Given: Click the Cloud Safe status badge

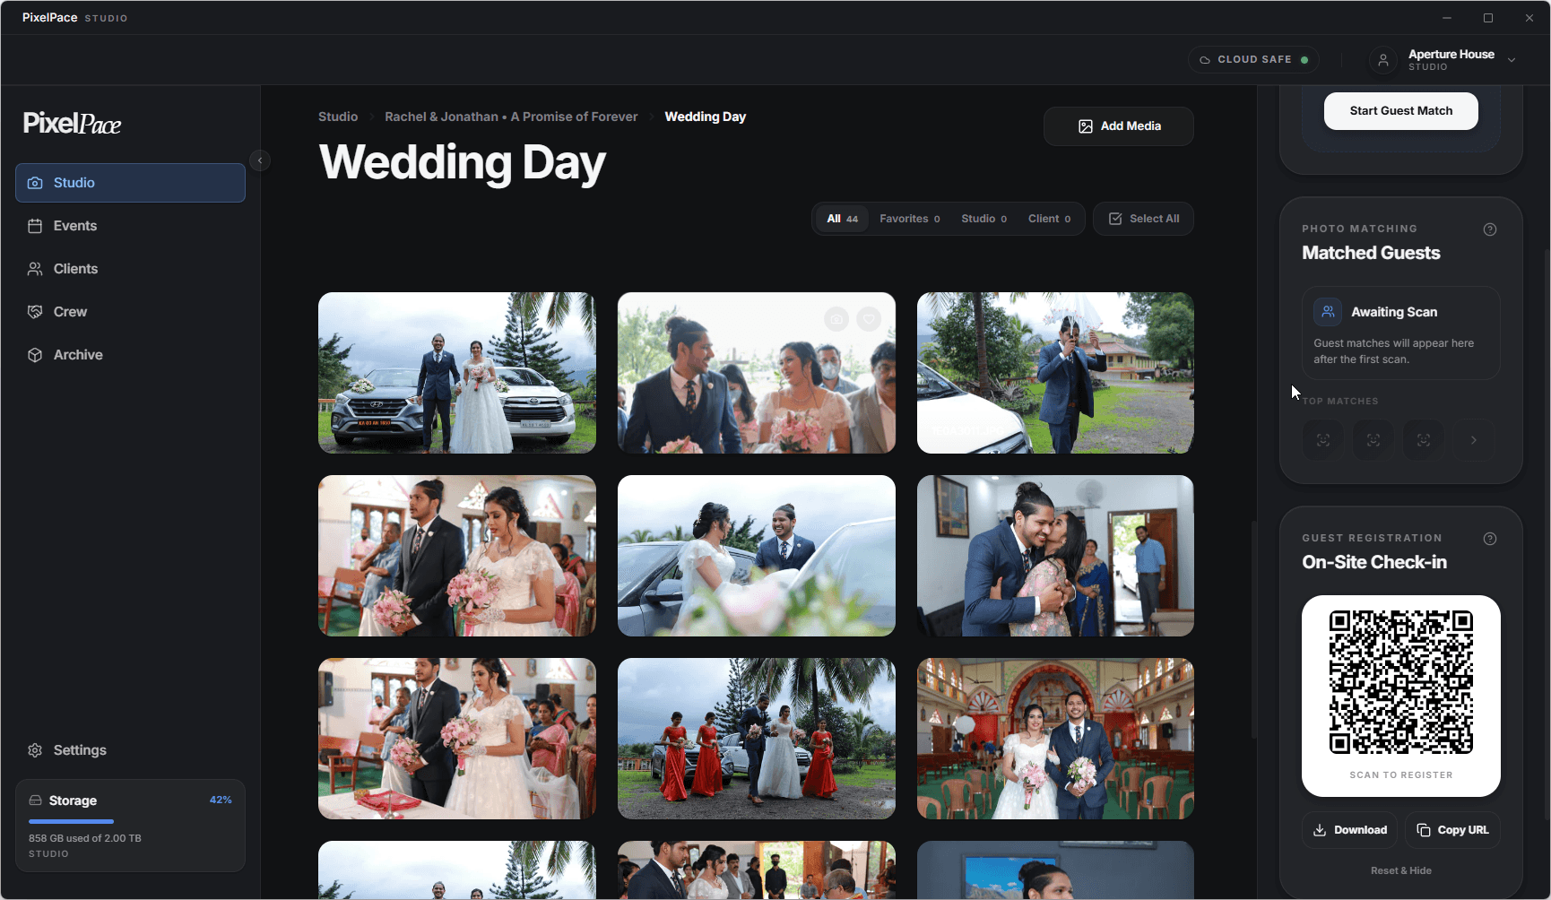Looking at the screenshot, I should (x=1253, y=60).
